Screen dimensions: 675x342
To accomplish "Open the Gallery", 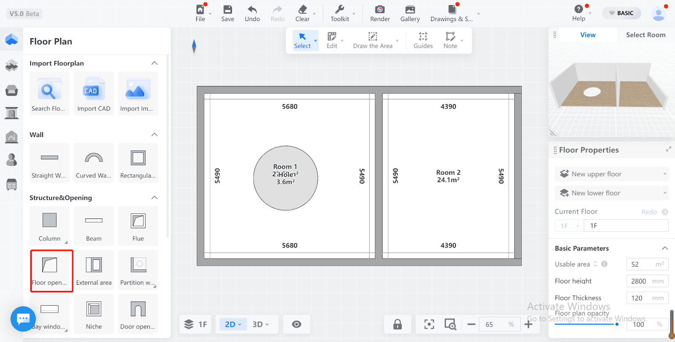I will point(410,13).
